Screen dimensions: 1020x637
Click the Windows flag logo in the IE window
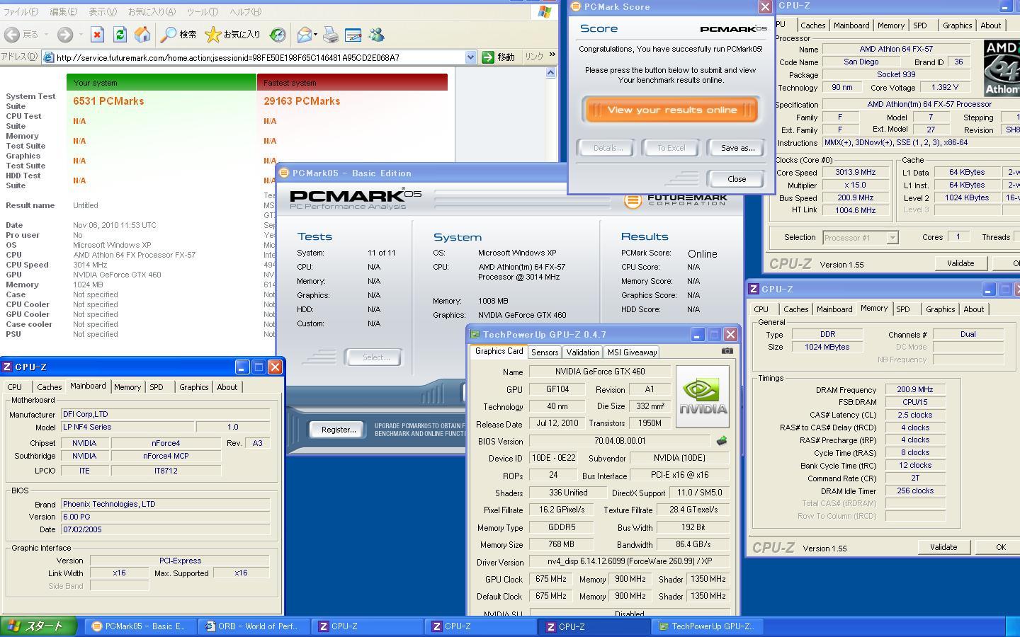[545, 12]
